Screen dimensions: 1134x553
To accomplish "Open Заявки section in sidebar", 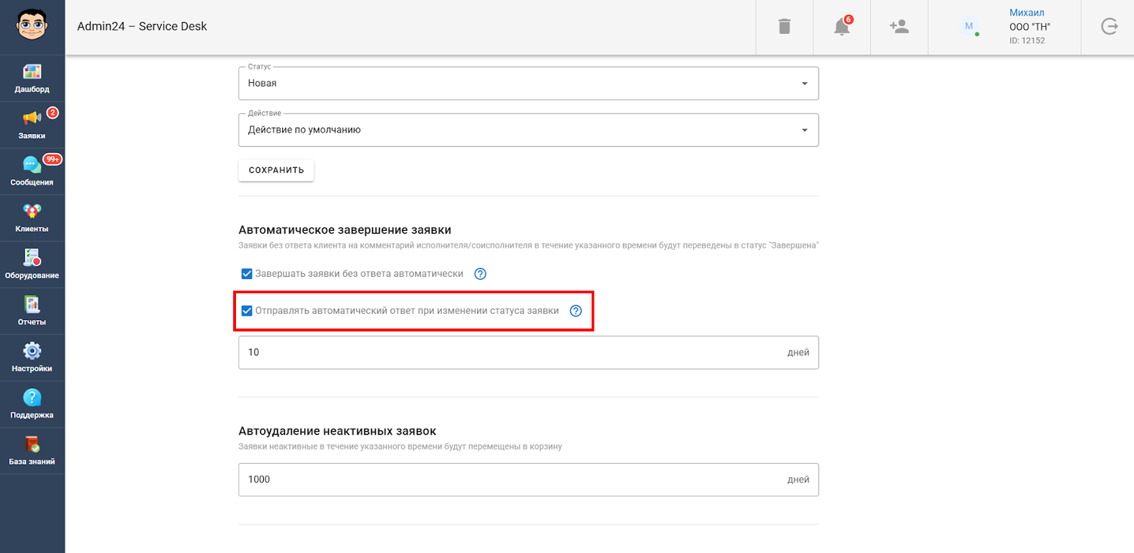I will (x=32, y=125).
